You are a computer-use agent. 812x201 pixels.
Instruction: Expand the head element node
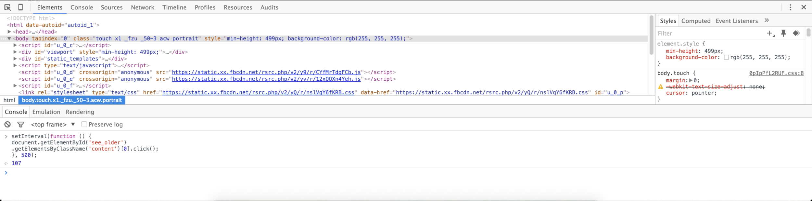(x=9, y=32)
